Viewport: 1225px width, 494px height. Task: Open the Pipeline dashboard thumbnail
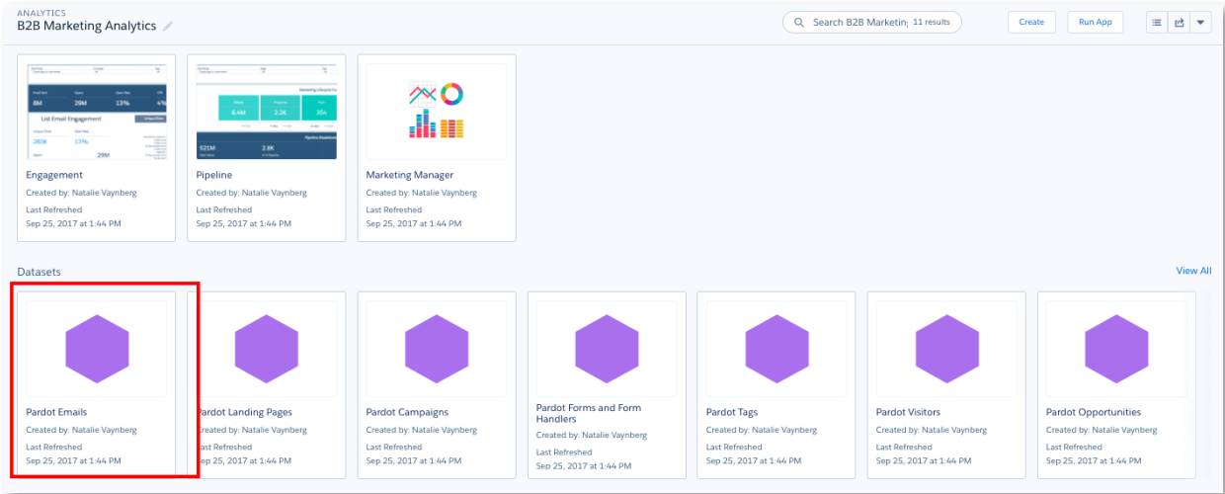click(x=267, y=112)
